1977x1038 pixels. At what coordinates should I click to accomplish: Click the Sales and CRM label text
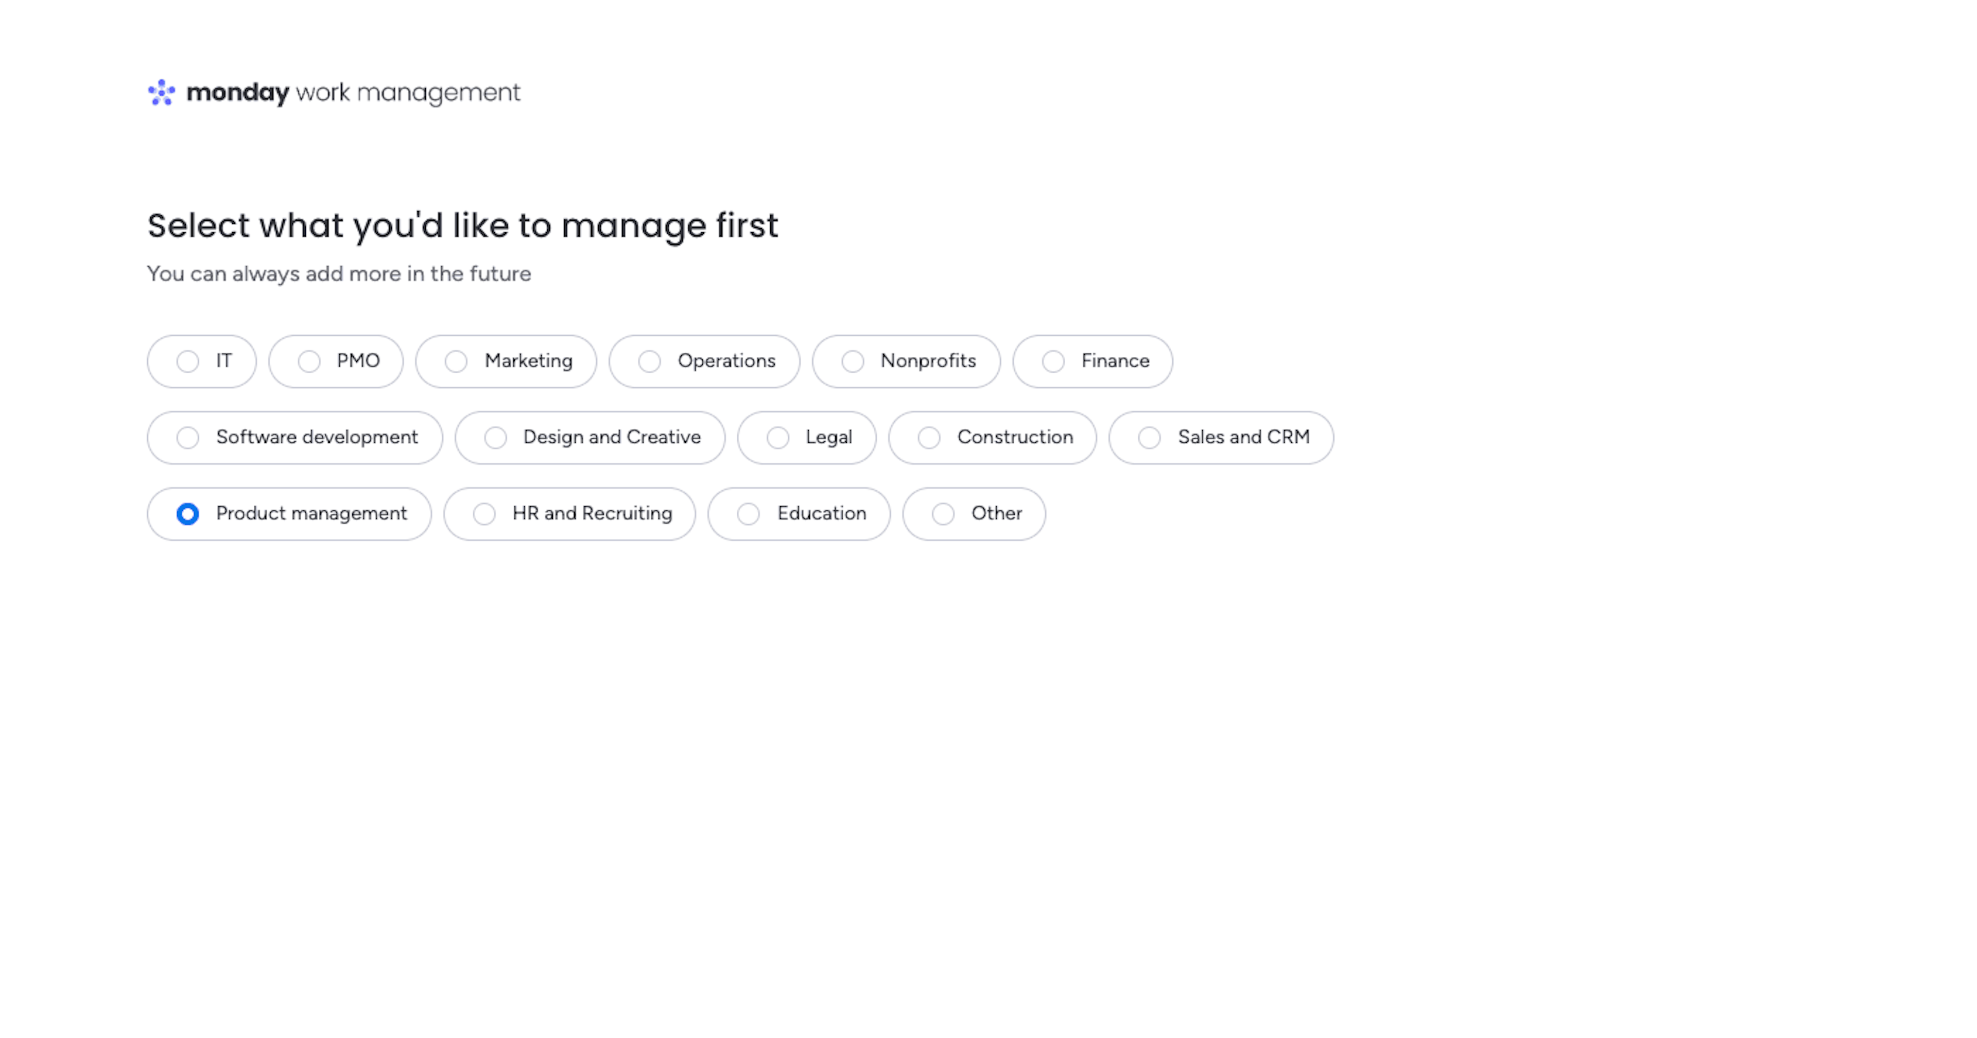click(x=1243, y=437)
